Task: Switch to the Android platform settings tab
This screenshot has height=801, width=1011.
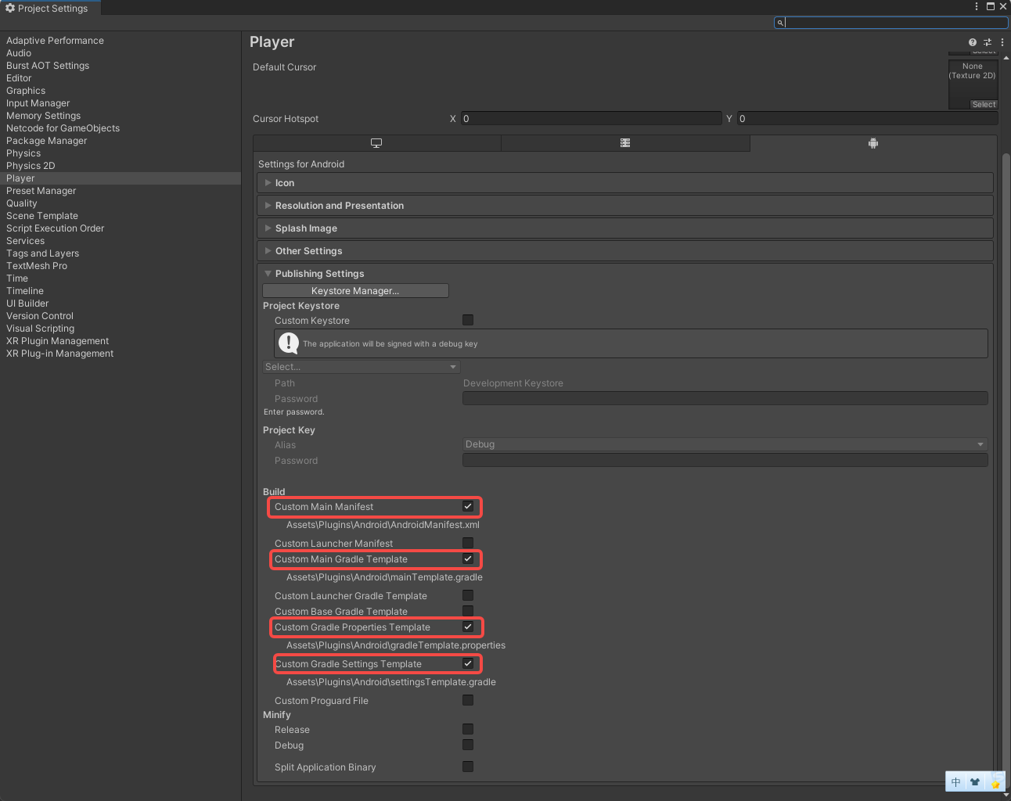Action: tap(873, 143)
